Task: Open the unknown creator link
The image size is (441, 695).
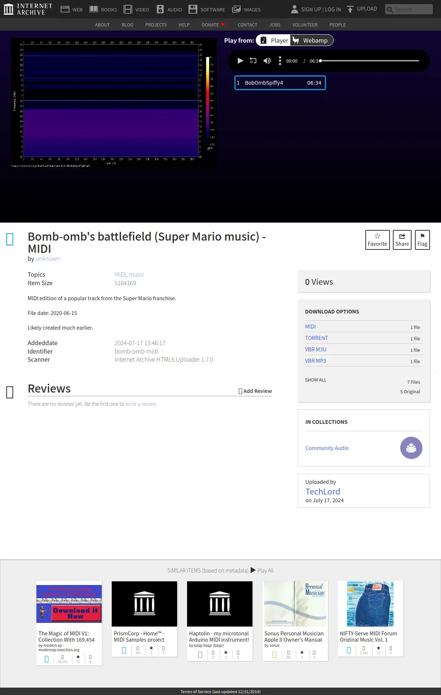Action: click(x=48, y=259)
